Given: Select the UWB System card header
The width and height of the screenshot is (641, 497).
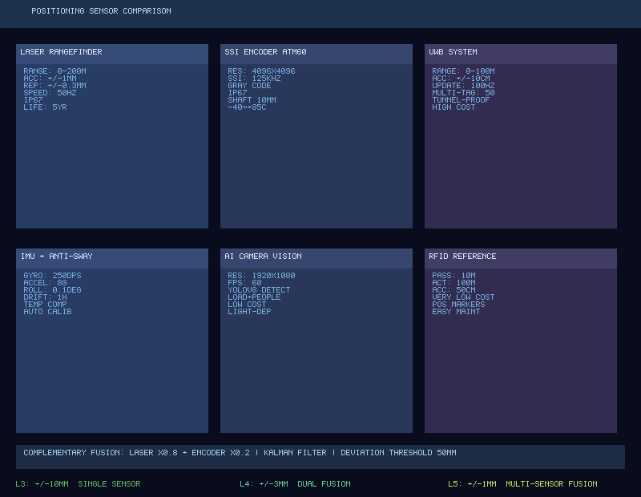Looking at the screenshot, I should click(x=521, y=54).
